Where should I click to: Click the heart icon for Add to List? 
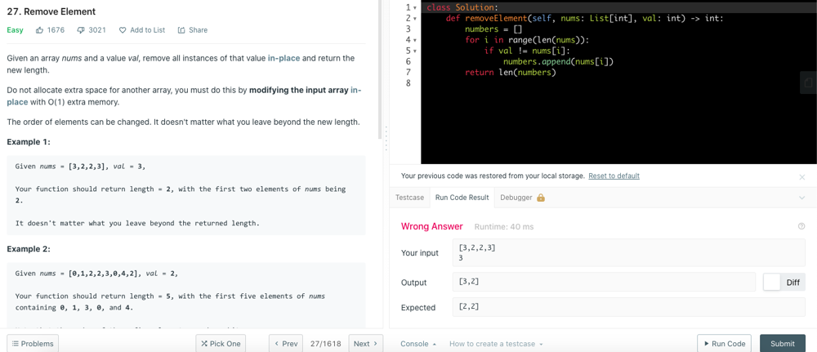(x=123, y=30)
